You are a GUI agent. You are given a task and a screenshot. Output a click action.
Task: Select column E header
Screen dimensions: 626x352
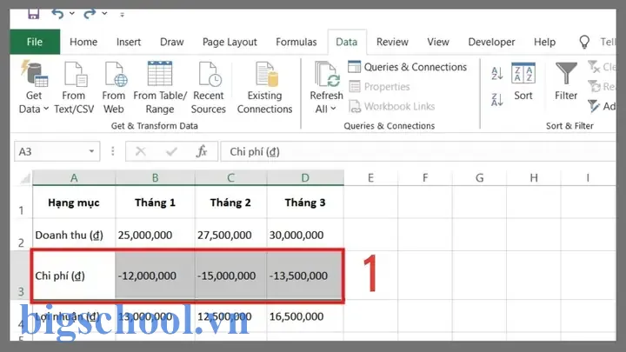coord(371,178)
